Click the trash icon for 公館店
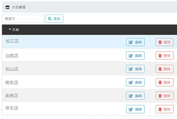Screen dimensions: 177x119 coord(160,56)
